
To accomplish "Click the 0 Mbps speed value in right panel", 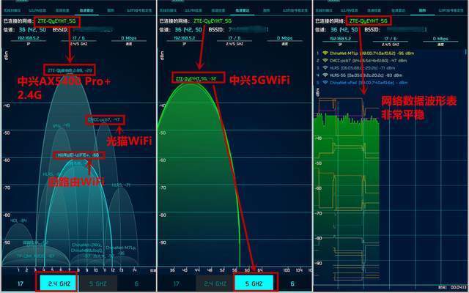I will click(440, 39).
